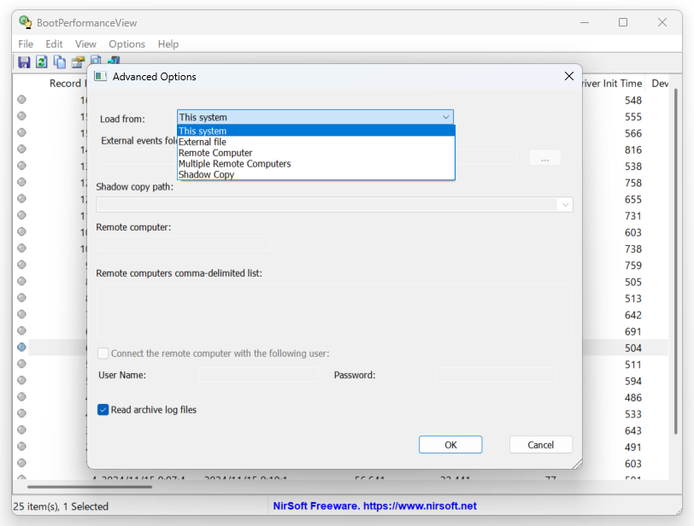Click the Refresh toolbar icon with green arrows
Viewport: 694px width, 526px height.
pyautogui.click(x=42, y=61)
